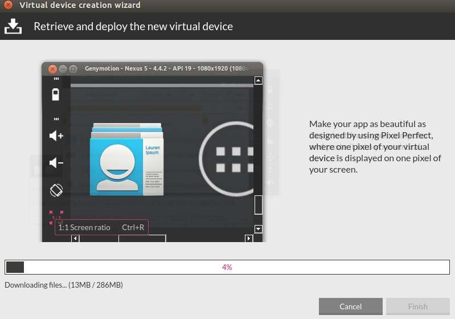The height and width of the screenshot is (319, 455).
Task: Click the 'Retrieve and deploy the new virtual device' heading
Action: 133,26
